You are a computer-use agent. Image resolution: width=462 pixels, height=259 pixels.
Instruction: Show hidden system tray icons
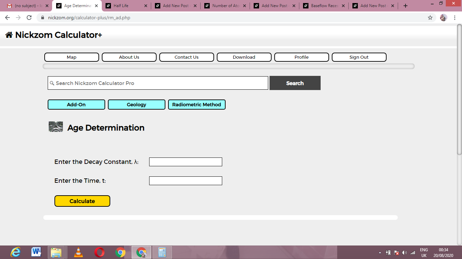click(x=380, y=253)
